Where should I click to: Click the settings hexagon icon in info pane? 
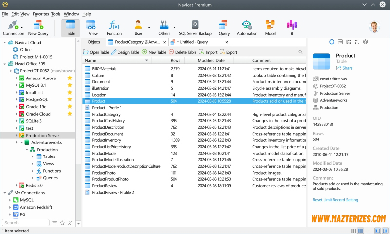tap(365, 42)
